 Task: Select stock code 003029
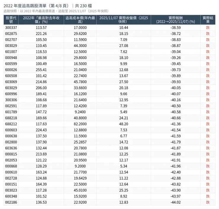[x=11, y=46]
